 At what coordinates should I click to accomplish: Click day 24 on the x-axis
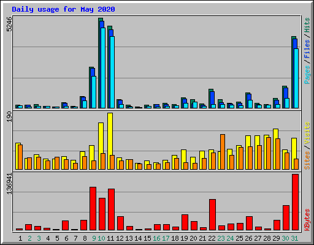[230, 238]
